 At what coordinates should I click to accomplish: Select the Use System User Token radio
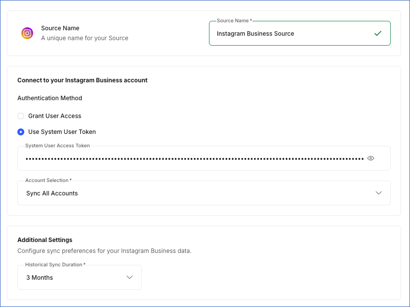21,132
